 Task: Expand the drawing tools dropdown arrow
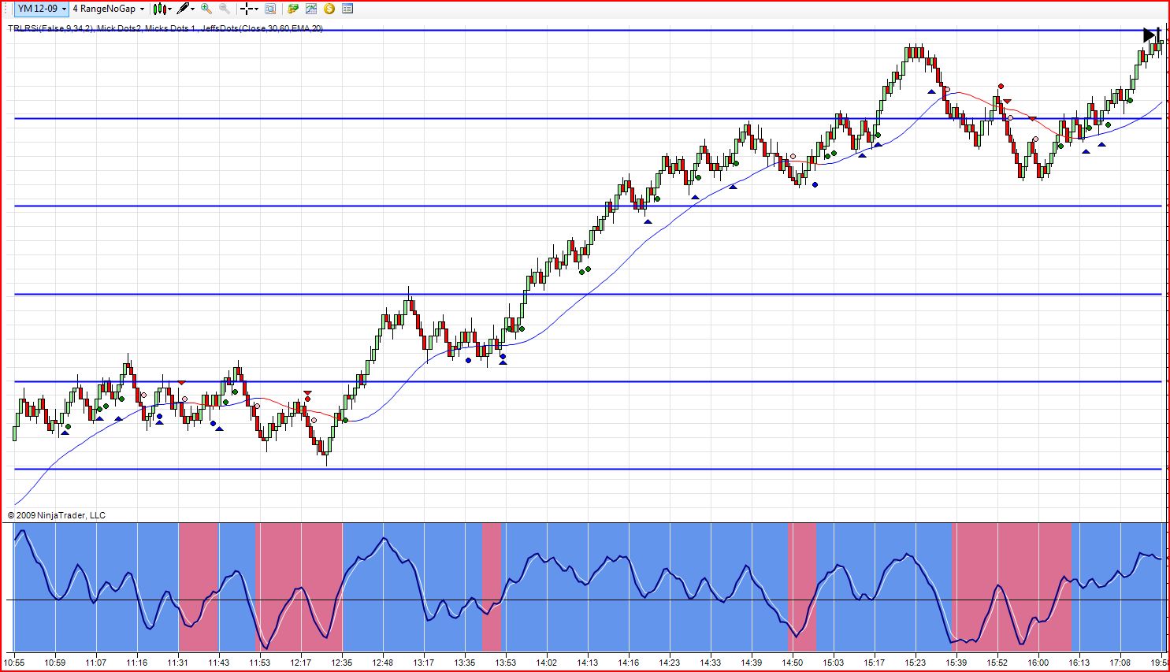point(192,9)
